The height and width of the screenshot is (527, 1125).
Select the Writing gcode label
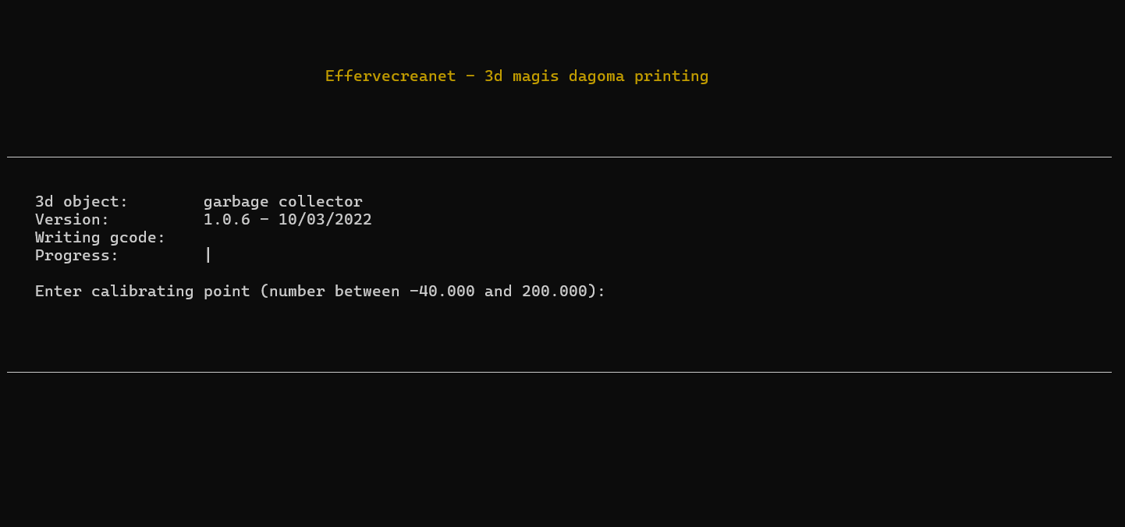point(100,238)
